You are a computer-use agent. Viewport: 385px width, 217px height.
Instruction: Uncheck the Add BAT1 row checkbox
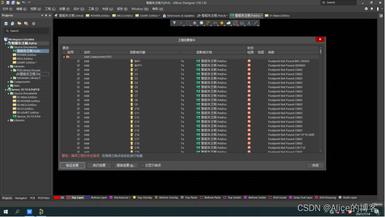click(x=78, y=61)
